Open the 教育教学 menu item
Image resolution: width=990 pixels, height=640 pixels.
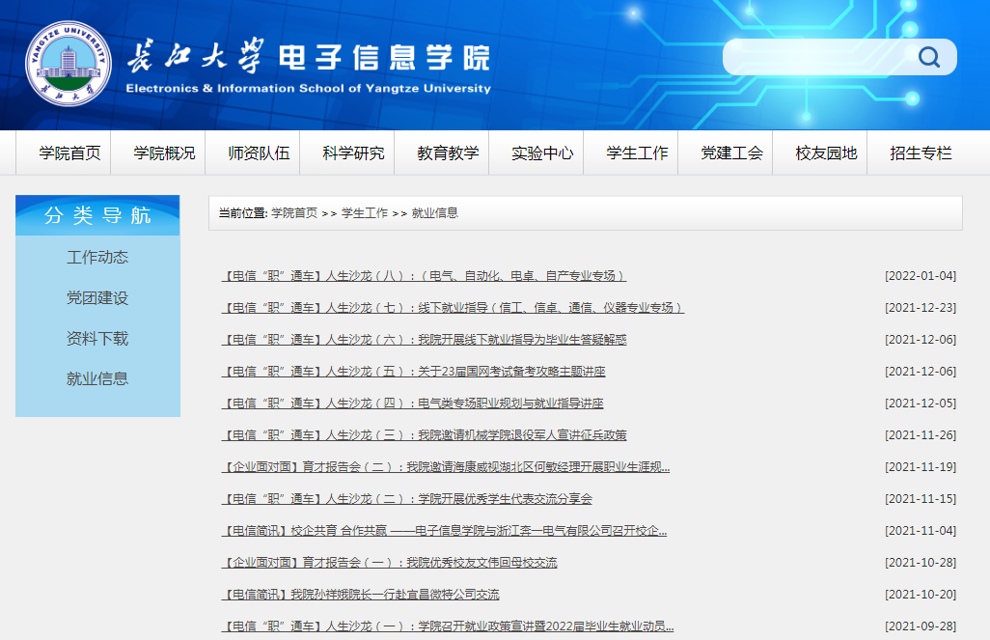(442, 153)
